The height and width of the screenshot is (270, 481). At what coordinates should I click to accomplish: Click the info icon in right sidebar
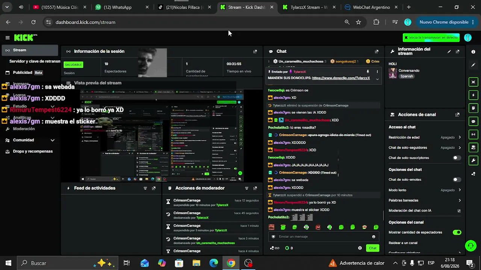pyautogui.click(x=473, y=52)
